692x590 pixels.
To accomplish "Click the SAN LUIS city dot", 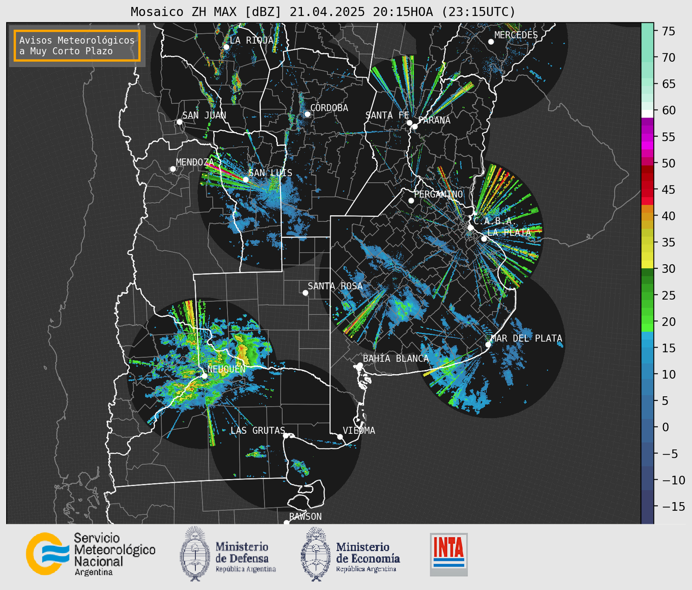I will [x=246, y=179].
